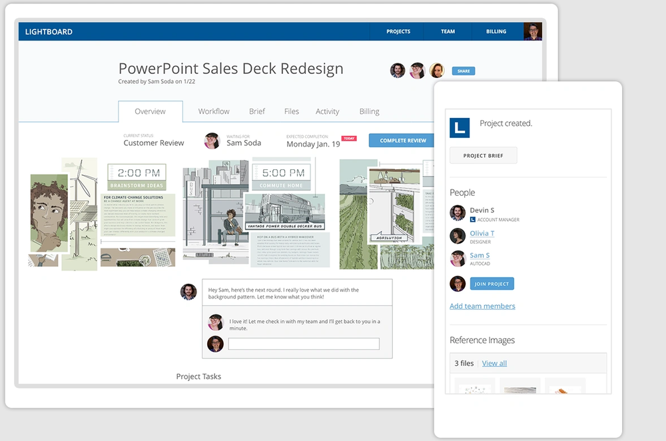Switch to the Activity tab

click(x=327, y=111)
